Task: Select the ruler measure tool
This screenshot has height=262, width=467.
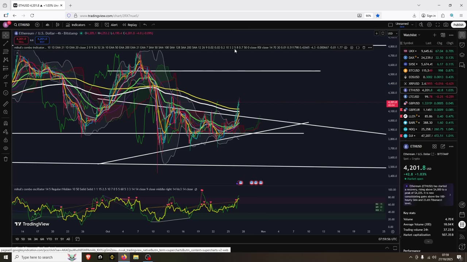Action: (x=5, y=104)
